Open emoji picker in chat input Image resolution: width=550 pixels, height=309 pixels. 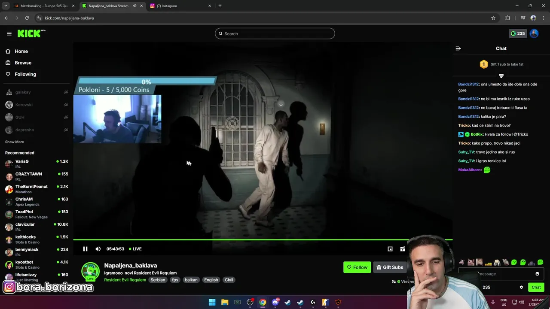537,274
